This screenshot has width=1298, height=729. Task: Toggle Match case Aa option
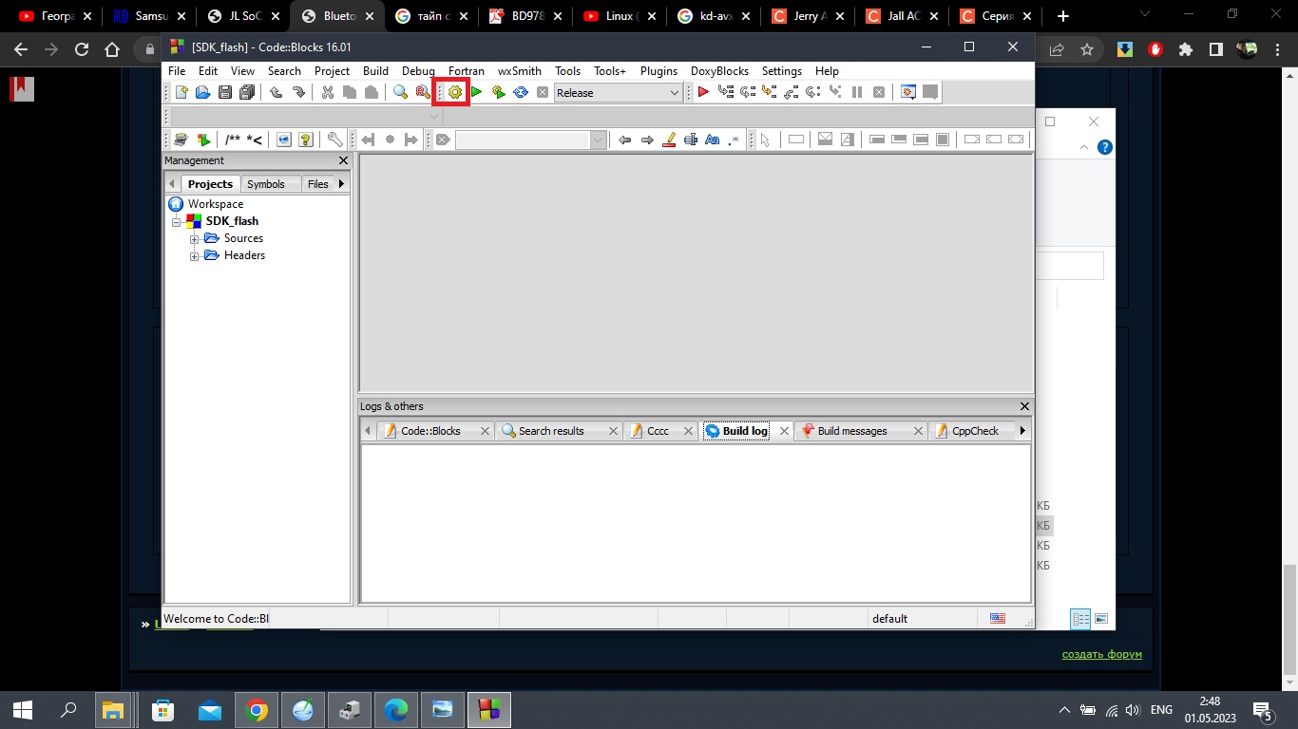712,140
